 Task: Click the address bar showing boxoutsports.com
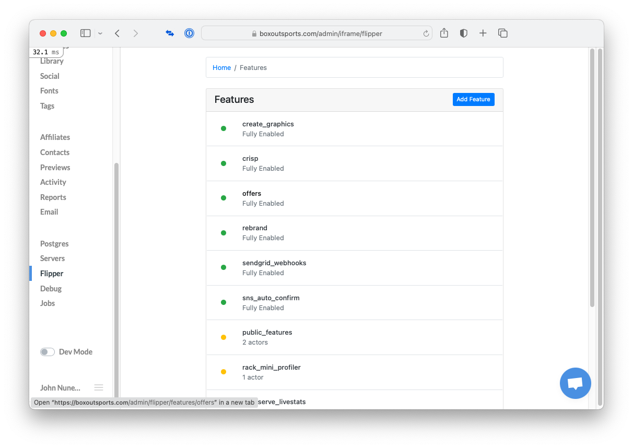pos(316,33)
